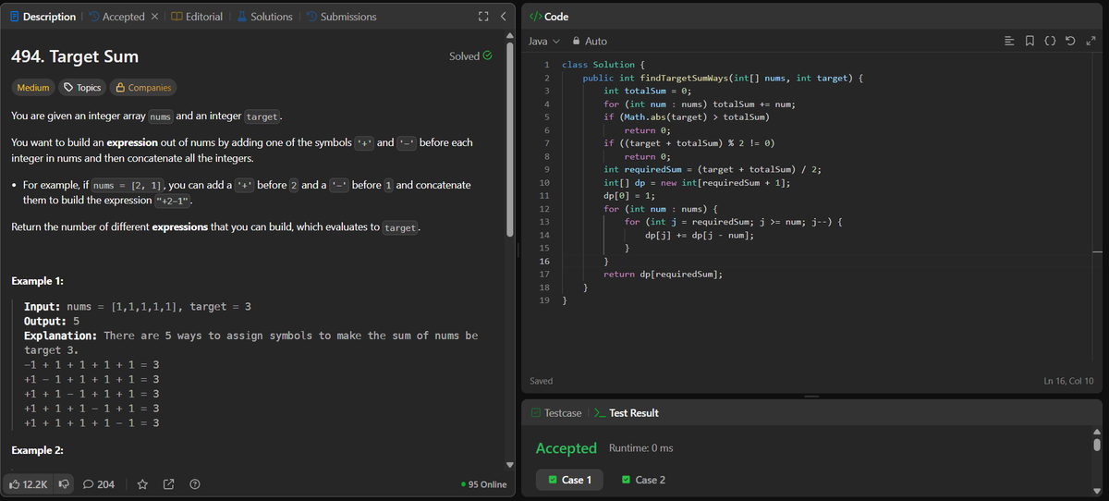Dislike the problem with thumbs down

(x=65, y=483)
